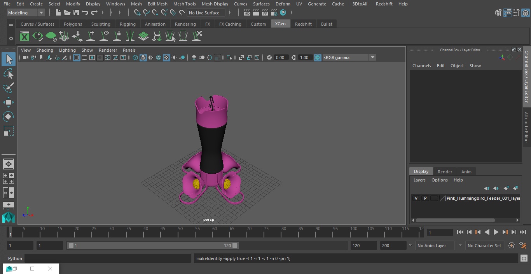Toggle layer visibility V box
Viewport: 531px width, 274px height.
click(x=416, y=198)
